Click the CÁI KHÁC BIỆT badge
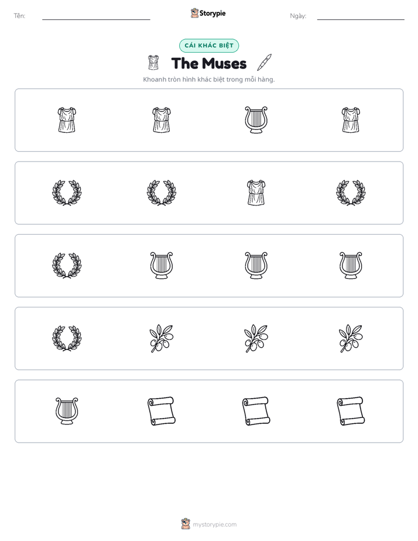 pyautogui.click(x=209, y=46)
